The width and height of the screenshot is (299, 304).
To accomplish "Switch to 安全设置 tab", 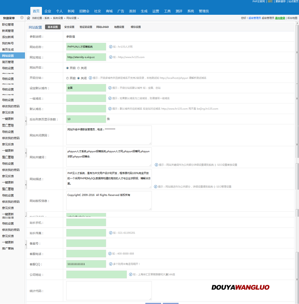I will pyautogui.click(x=69, y=27).
